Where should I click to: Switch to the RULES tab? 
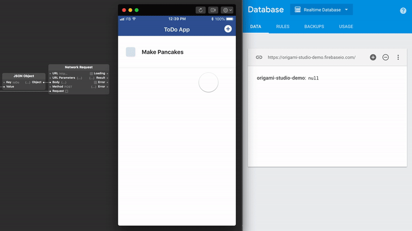pos(283,27)
